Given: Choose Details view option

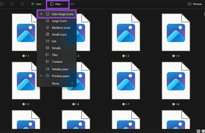Looking at the screenshot, I should [57, 48].
